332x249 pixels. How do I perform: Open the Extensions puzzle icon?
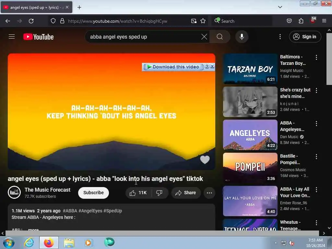tap(301, 21)
